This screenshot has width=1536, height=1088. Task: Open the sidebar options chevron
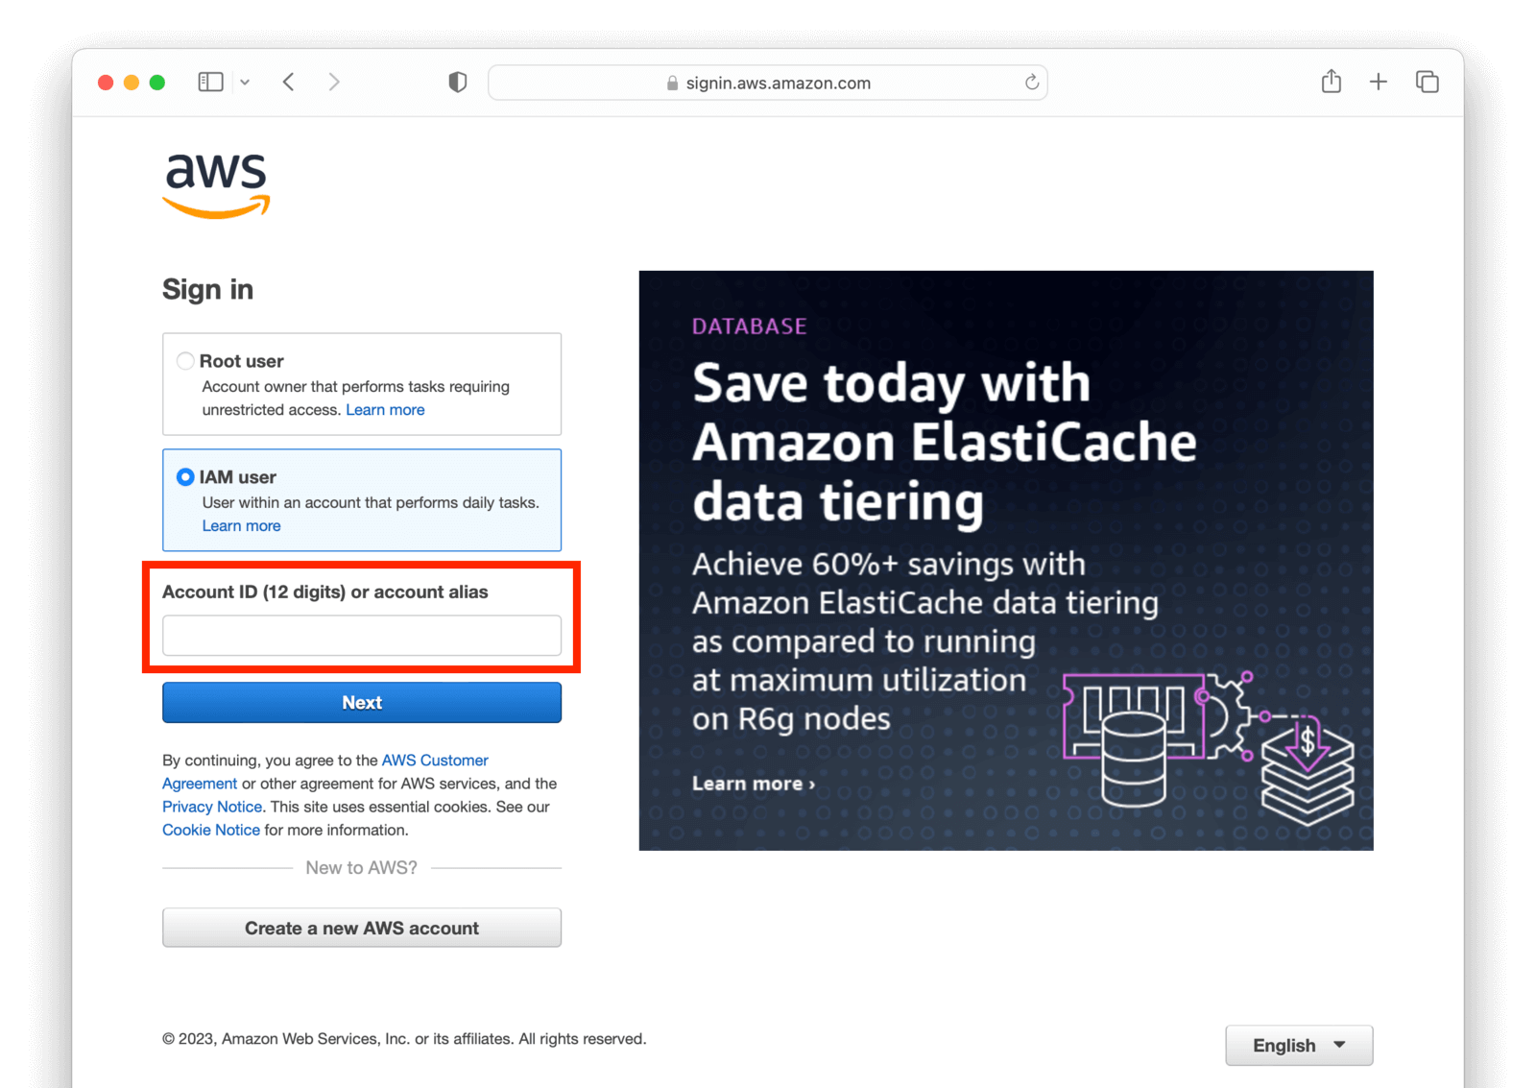tap(246, 82)
